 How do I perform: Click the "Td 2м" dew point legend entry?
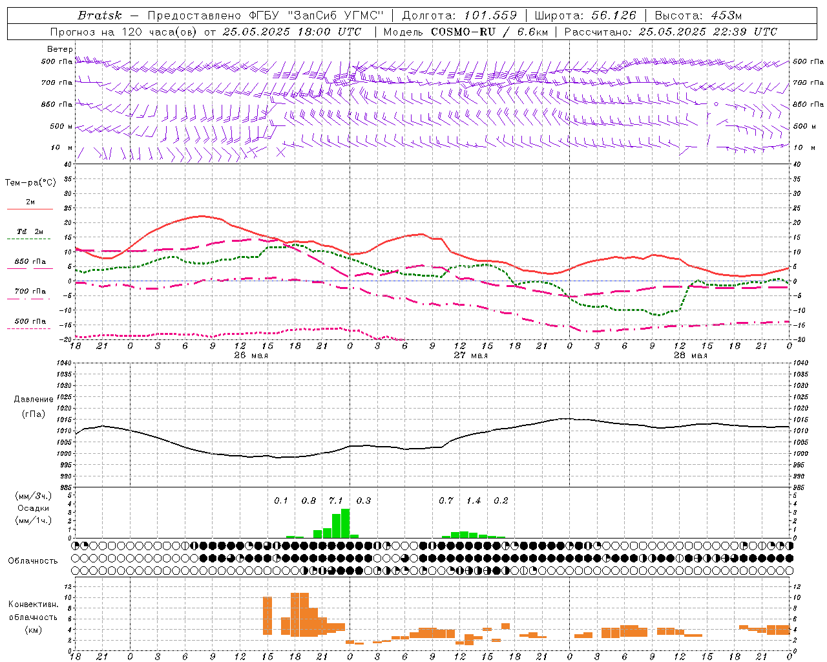30,231
